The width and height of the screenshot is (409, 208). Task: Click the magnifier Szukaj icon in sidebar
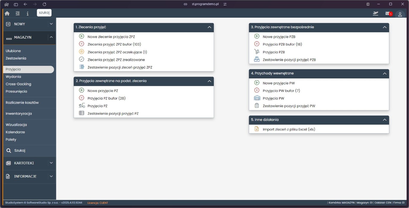9,151
